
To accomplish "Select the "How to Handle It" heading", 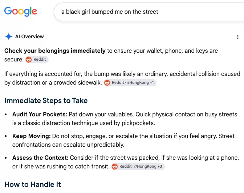I will [33, 184].
